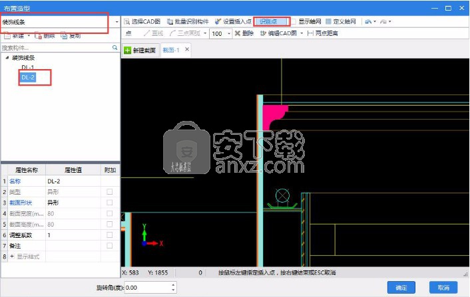
Task: Click the 确定 confirm button
Action: coord(401,288)
